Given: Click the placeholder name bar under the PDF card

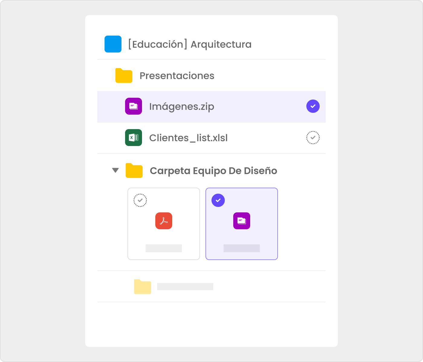Looking at the screenshot, I should point(164,248).
